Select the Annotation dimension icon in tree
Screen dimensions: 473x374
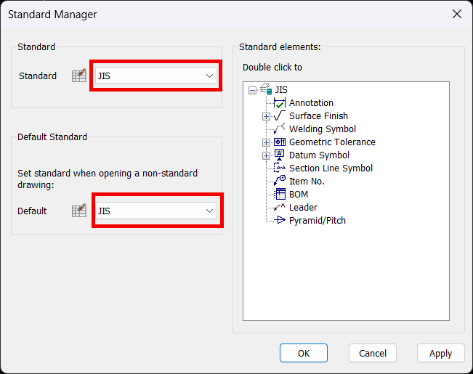[279, 103]
